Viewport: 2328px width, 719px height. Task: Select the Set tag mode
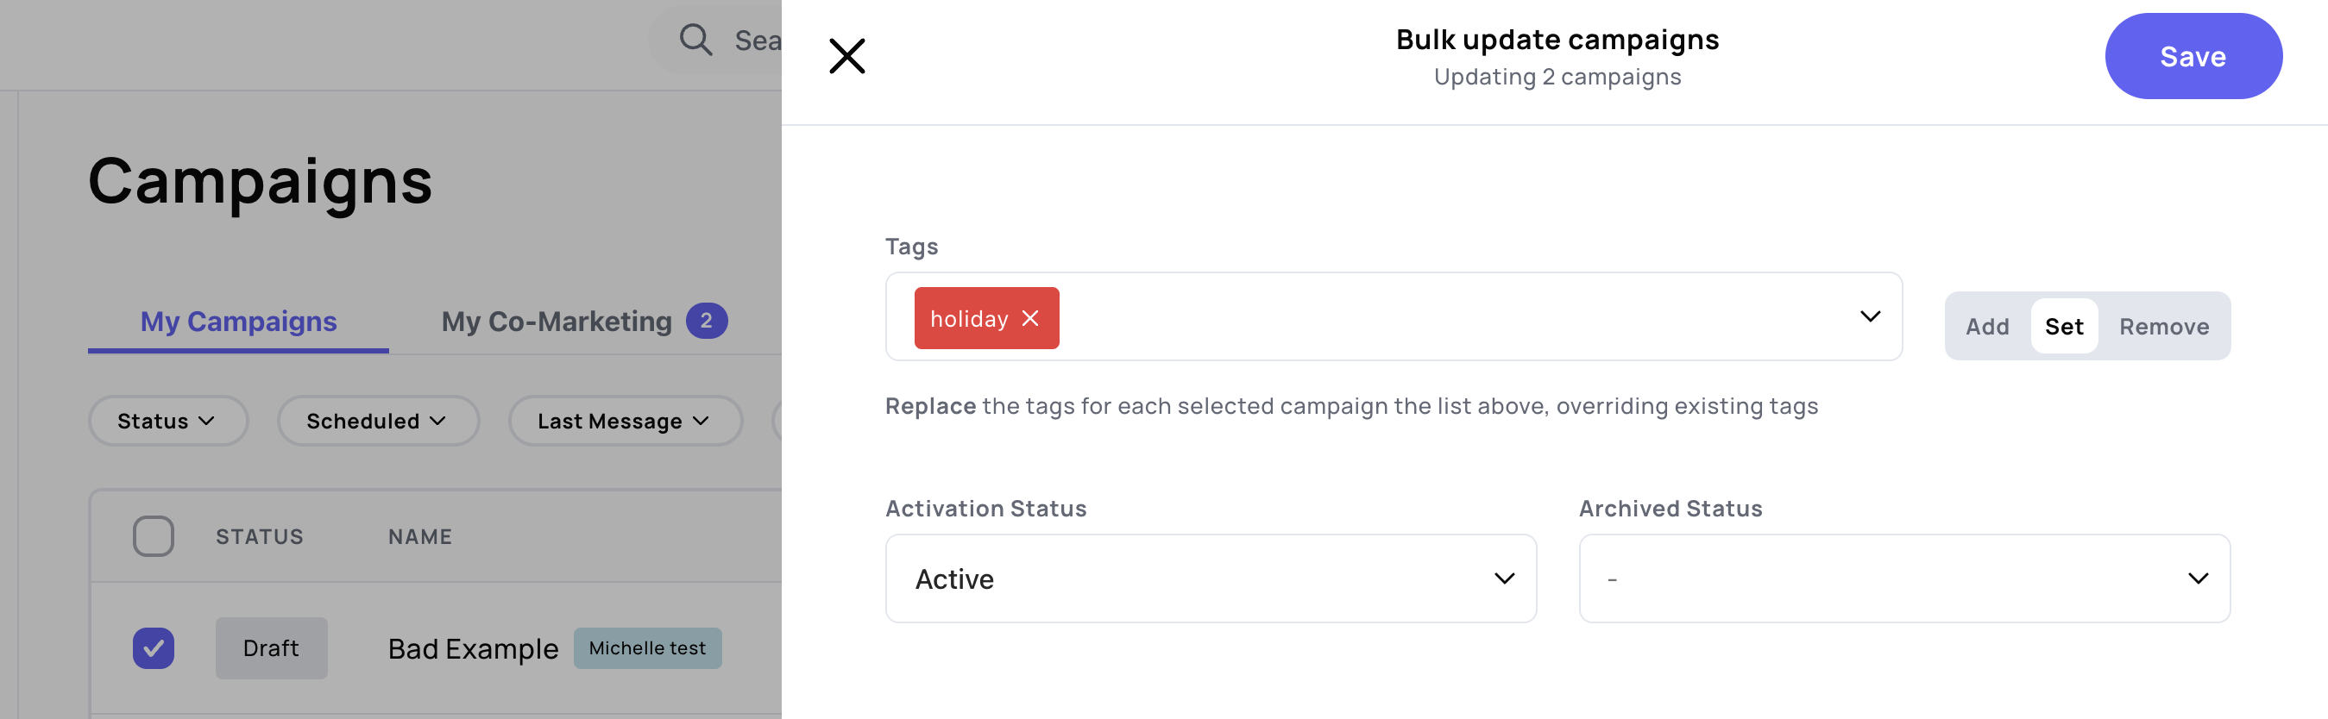click(2063, 326)
